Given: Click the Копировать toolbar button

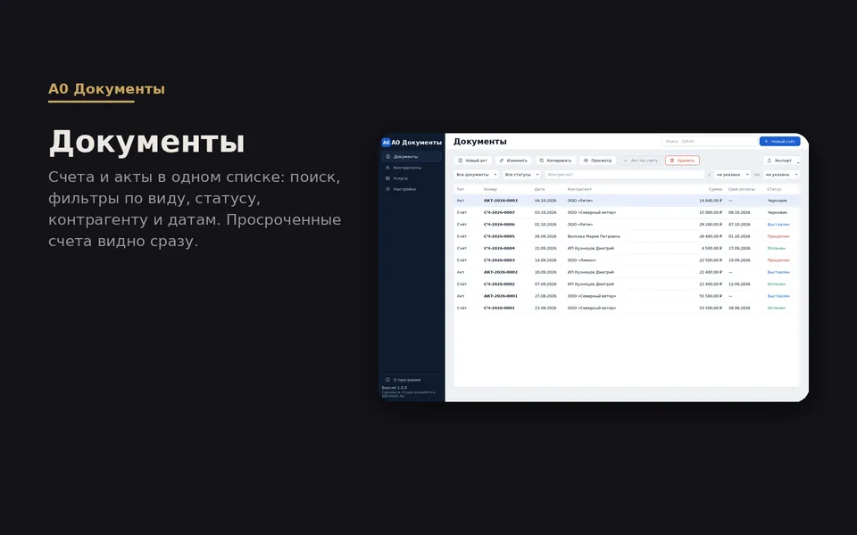Looking at the screenshot, I should (x=555, y=160).
